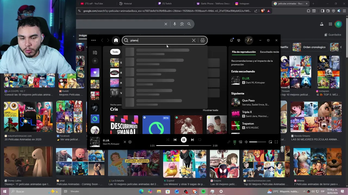Image resolution: width=348 pixels, height=195 pixels.
Task: Adjust Spotify volume slider
Action: (257, 142)
